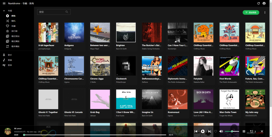Viewport: 272px width, 137px height.
Task: Open the hamburger menu in the top bar
Action: tap(4, 4)
